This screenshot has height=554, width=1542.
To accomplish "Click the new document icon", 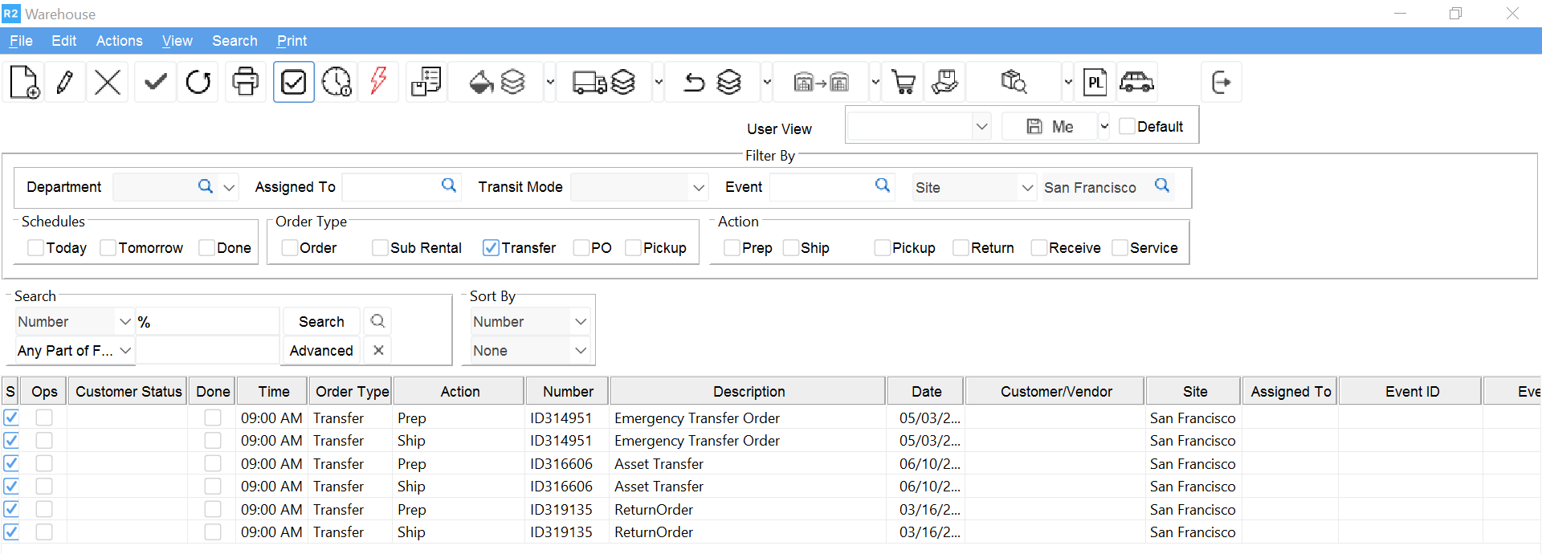I will (24, 82).
